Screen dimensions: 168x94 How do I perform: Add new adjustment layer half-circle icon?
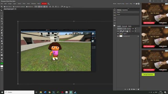130,89
